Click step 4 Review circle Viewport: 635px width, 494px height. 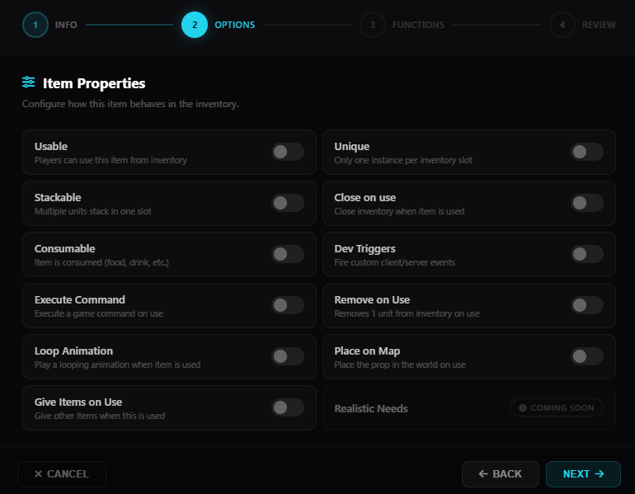(x=562, y=25)
